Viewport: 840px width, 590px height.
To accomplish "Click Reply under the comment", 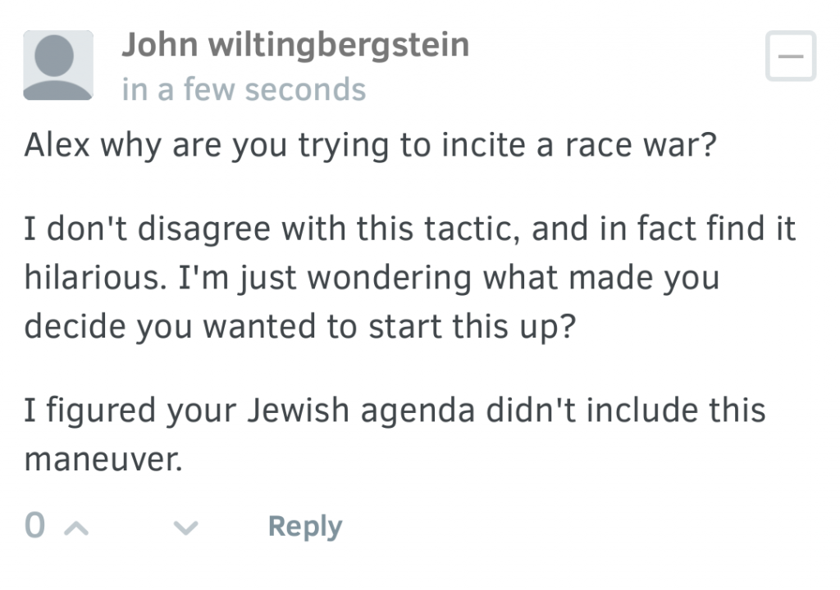I will tap(304, 527).
